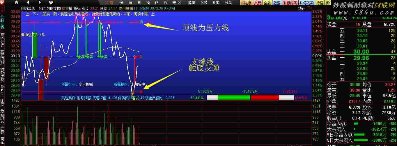Open the 财务透视 sidebar tab
This screenshot has width=397, height=146.
[x=2, y=74]
